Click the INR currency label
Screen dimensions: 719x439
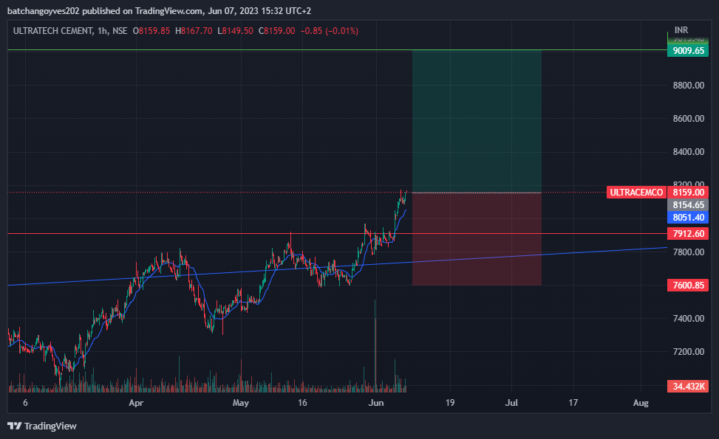681,30
